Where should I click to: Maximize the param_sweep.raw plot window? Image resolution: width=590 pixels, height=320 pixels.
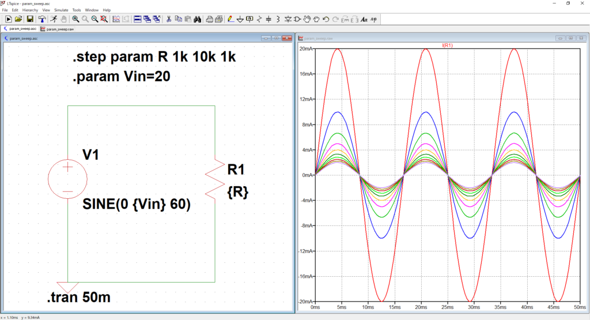click(x=571, y=38)
